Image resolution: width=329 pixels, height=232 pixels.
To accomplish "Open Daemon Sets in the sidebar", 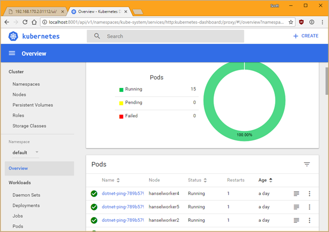I will click(26, 195).
